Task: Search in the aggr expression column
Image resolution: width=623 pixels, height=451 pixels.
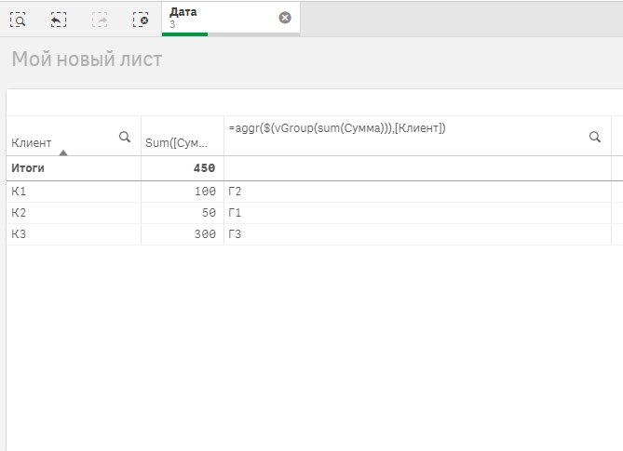Action: pyautogui.click(x=594, y=137)
